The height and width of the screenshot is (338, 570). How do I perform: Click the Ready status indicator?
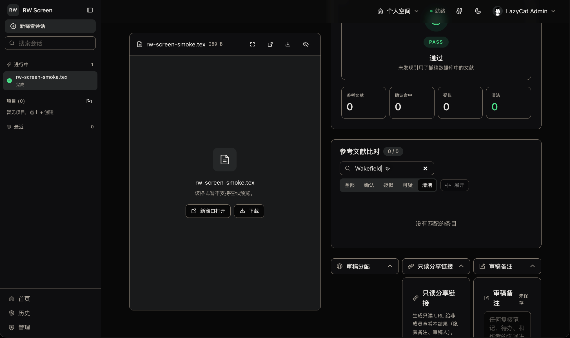[437, 11]
